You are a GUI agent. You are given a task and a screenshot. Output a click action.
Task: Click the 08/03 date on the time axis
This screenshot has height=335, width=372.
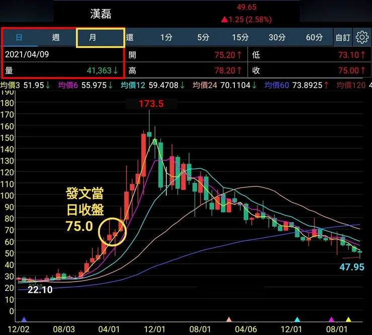tap(64, 329)
